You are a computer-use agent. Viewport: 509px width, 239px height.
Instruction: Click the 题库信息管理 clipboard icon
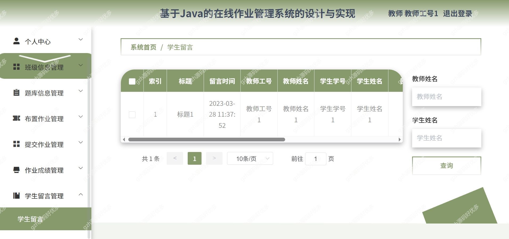[x=17, y=93]
